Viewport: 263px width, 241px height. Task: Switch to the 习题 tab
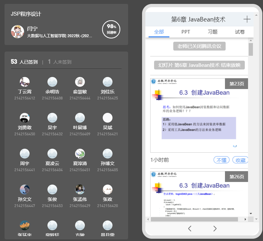pos(213,32)
